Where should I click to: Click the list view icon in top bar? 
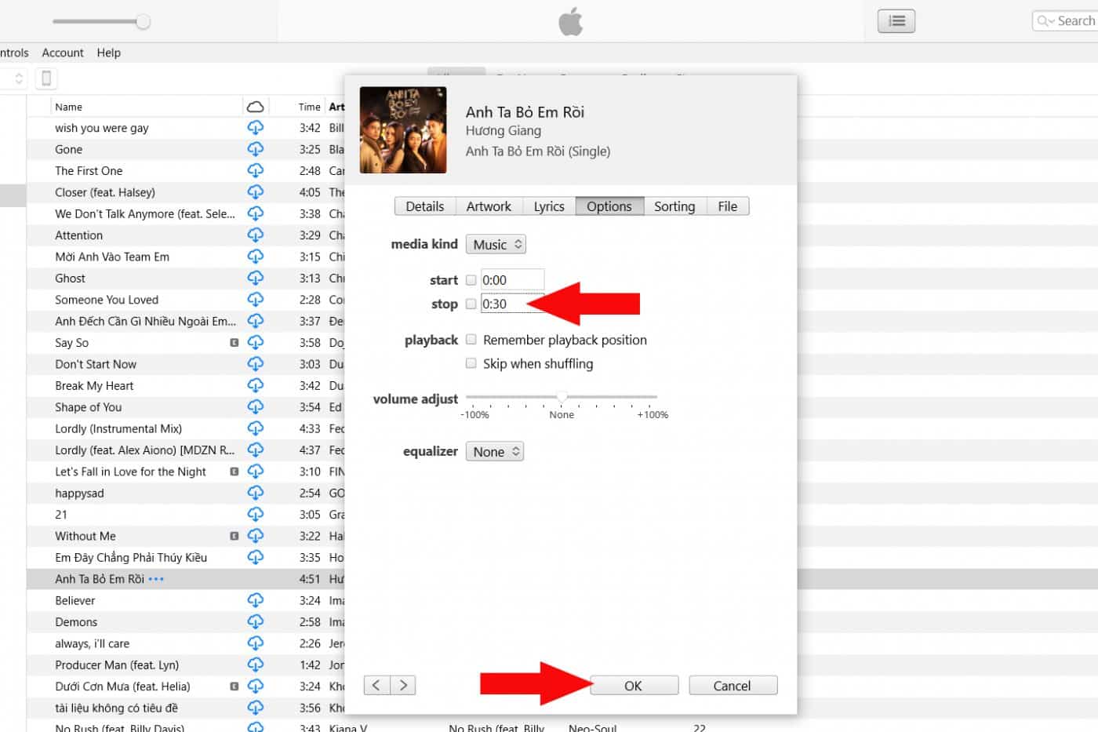tap(896, 21)
